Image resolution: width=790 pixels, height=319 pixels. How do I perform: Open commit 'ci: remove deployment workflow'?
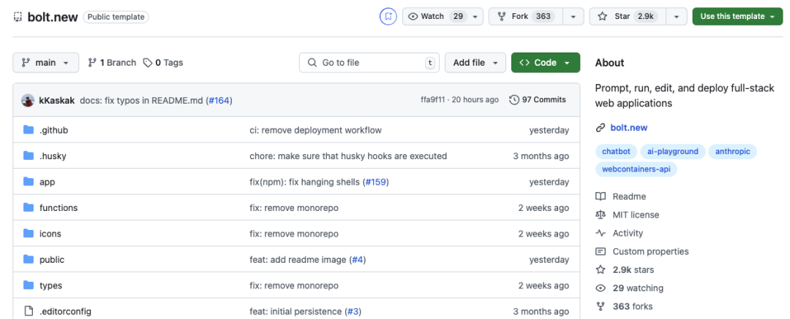tap(315, 131)
